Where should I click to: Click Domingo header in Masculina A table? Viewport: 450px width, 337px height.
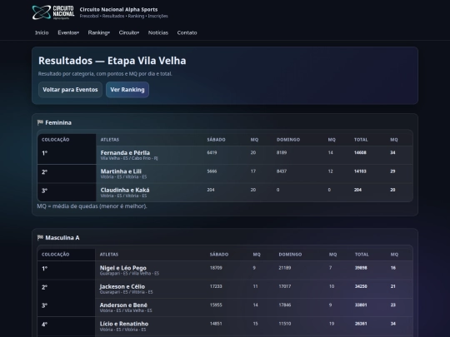coord(290,255)
